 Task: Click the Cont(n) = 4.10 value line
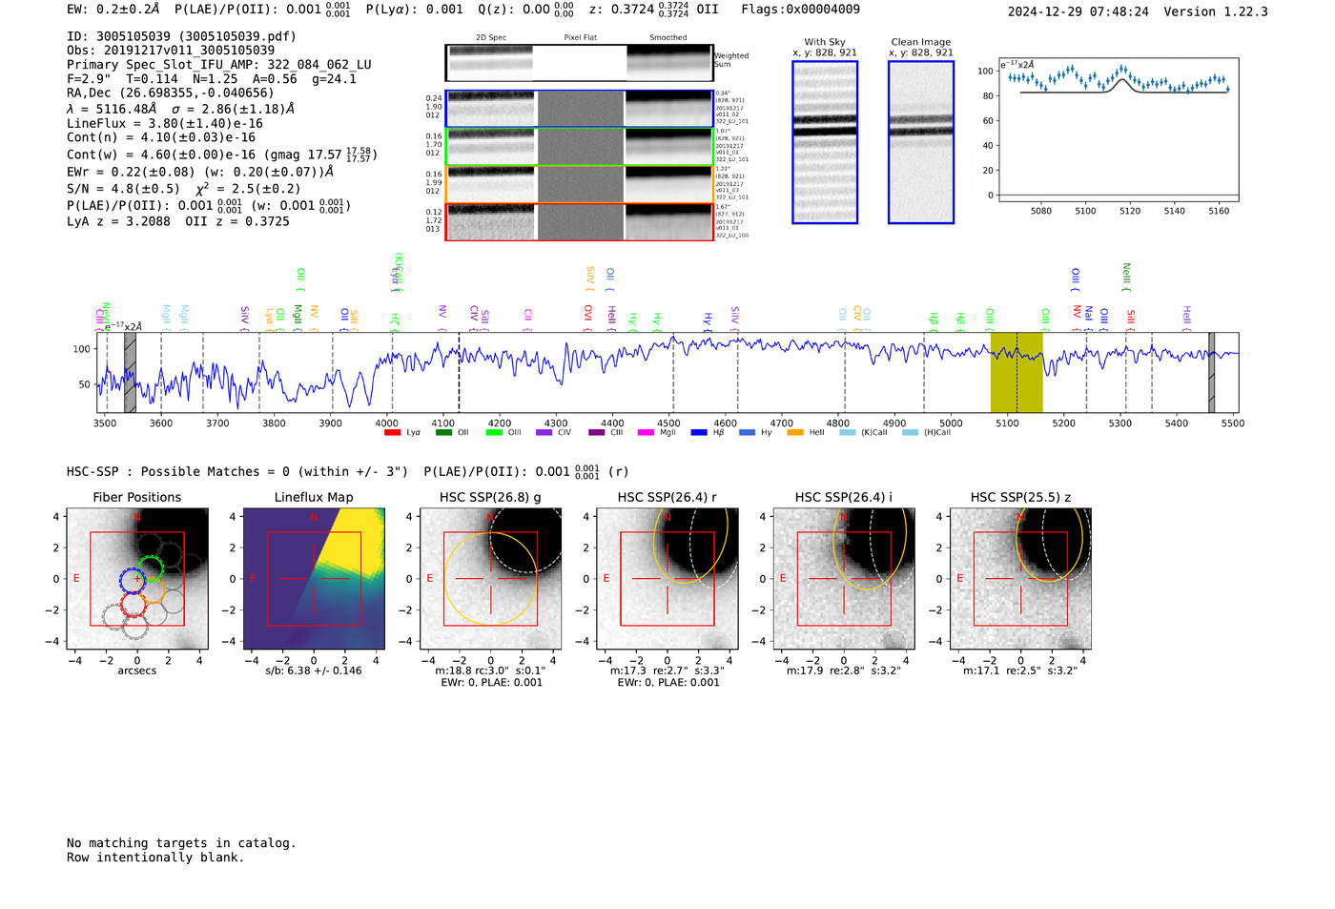(161, 137)
